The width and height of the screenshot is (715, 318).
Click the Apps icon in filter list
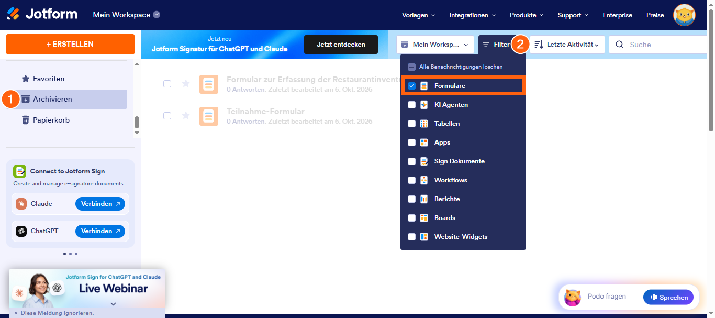(424, 142)
